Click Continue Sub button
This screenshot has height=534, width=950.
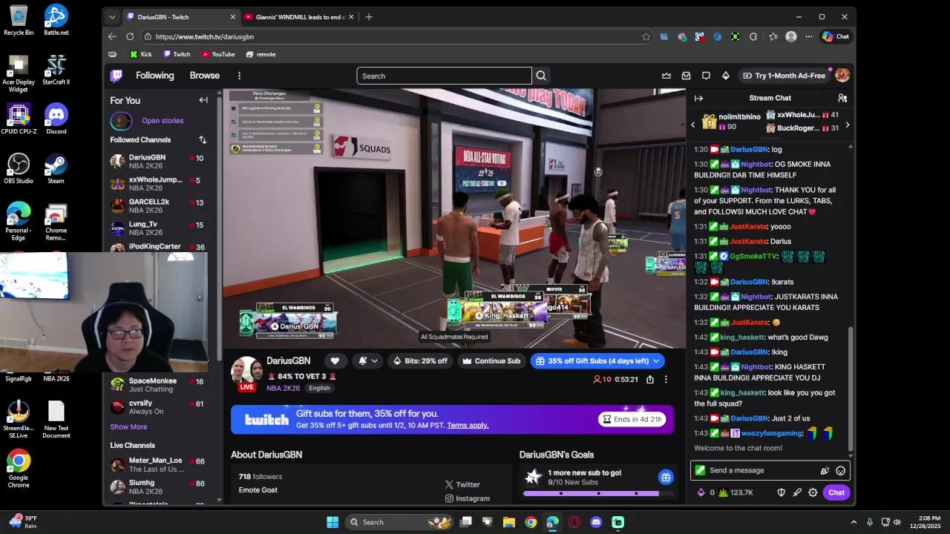click(x=491, y=361)
